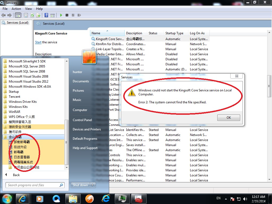
Task: Click the Stop Service toolbar icon
Action: pyautogui.click(x=67, y=15)
